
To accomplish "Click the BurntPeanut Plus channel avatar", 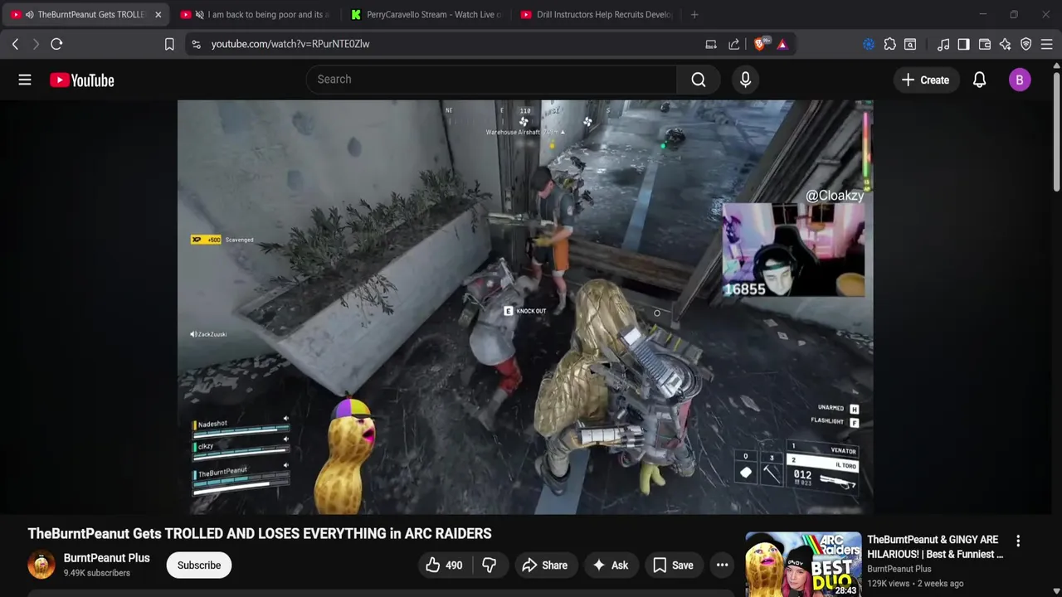I will click(41, 565).
